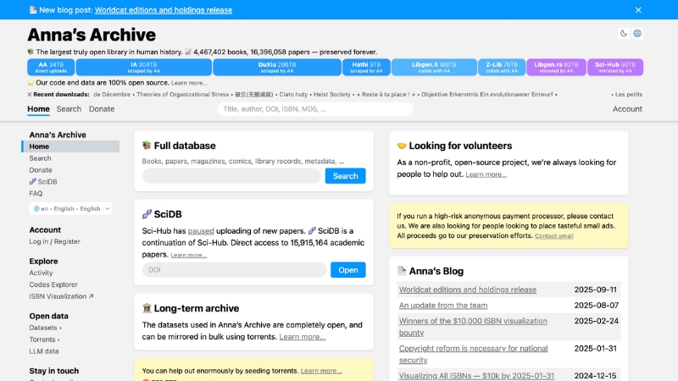Select the DuXiu 286TB dataset bar
Image resolution: width=678 pixels, height=381 pixels.
[x=277, y=67]
